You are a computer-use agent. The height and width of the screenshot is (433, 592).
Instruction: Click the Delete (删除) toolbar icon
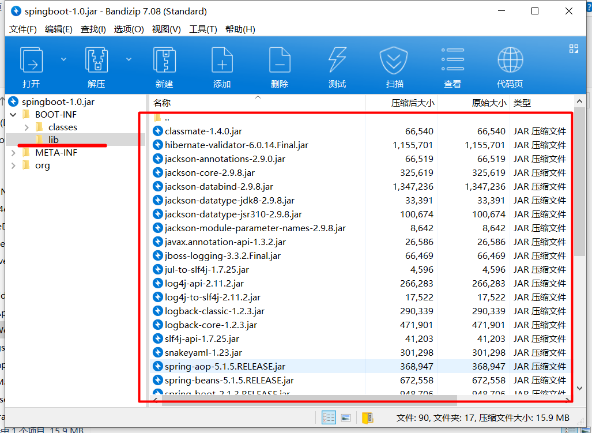[x=280, y=59]
